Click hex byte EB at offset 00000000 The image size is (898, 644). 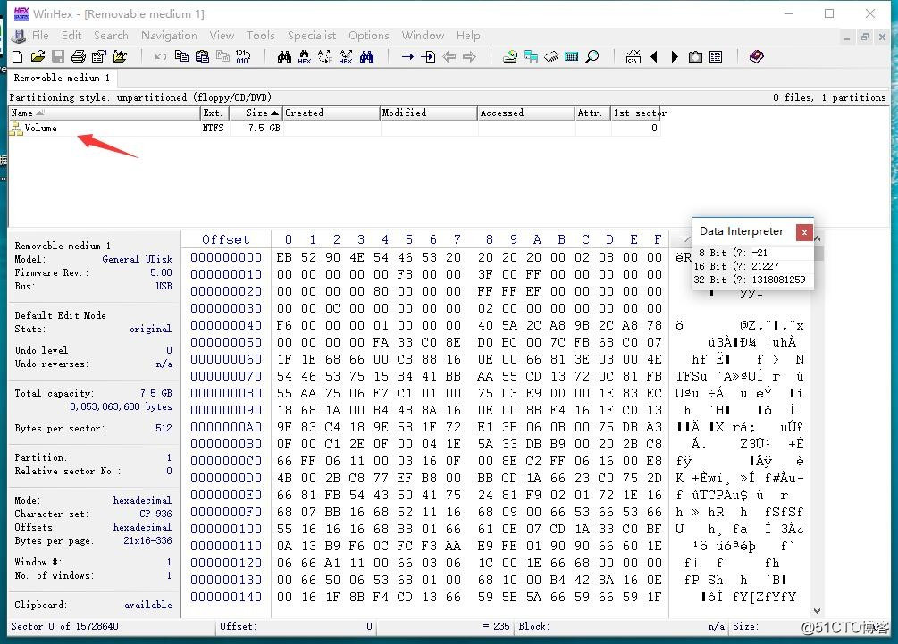point(284,257)
